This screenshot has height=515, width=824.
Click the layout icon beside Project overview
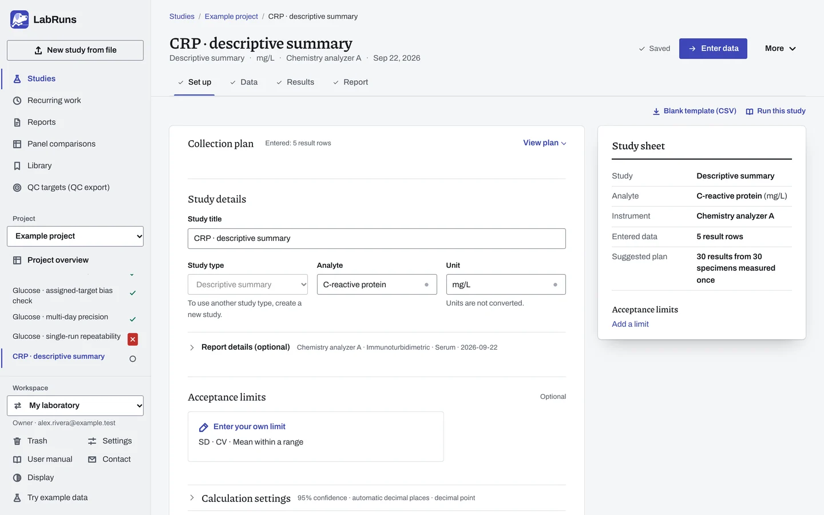[x=17, y=260]
